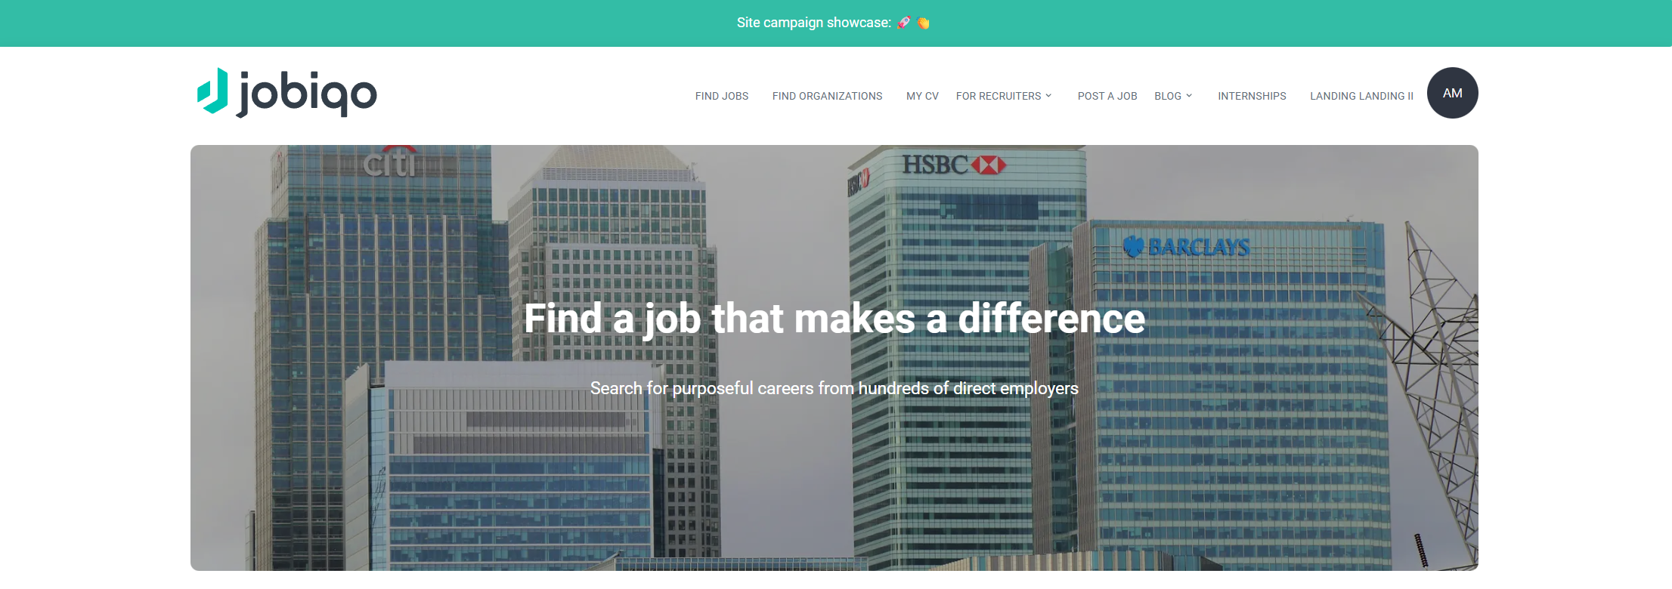Image resolution: width=1672 pixels, height=589 pixels.
Task: Expand the Blog dropdown menu
Action: coord(1173,96)
